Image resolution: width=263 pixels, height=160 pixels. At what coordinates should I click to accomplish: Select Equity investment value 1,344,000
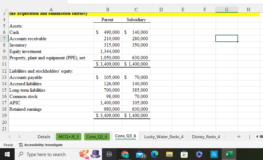[108, 51]
